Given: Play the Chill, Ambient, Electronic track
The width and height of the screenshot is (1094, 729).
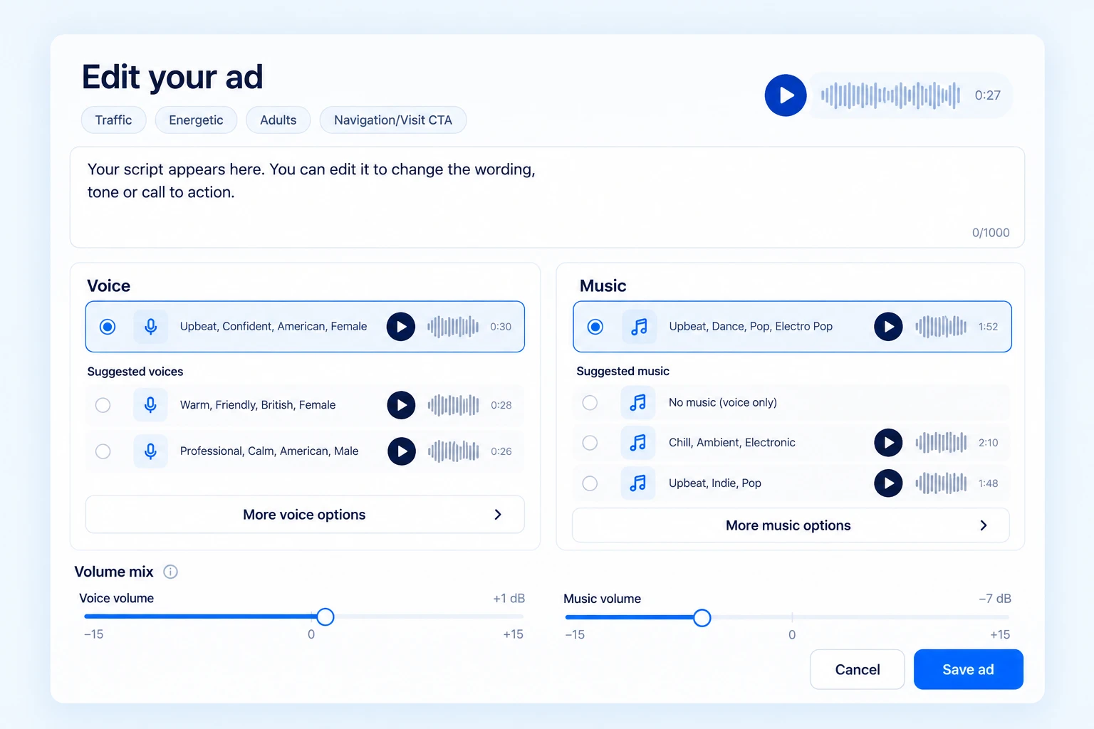Looking at the screenshot, I should [888, 443].
